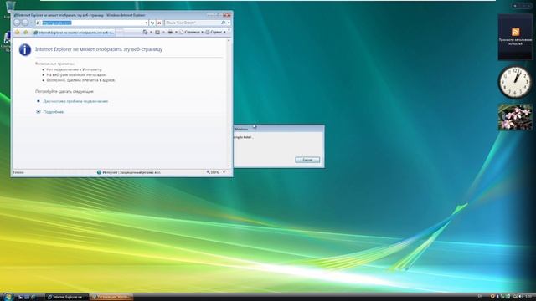Click the diagnose connection problems link
The height and width of the screenshot is (301, 536).
75,101
